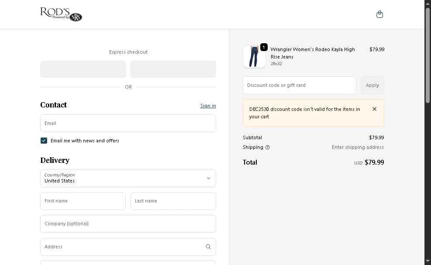Viewport: 431px width, 265px height.
Task: Click the 26x32 size text
Action: click(276, 63)
